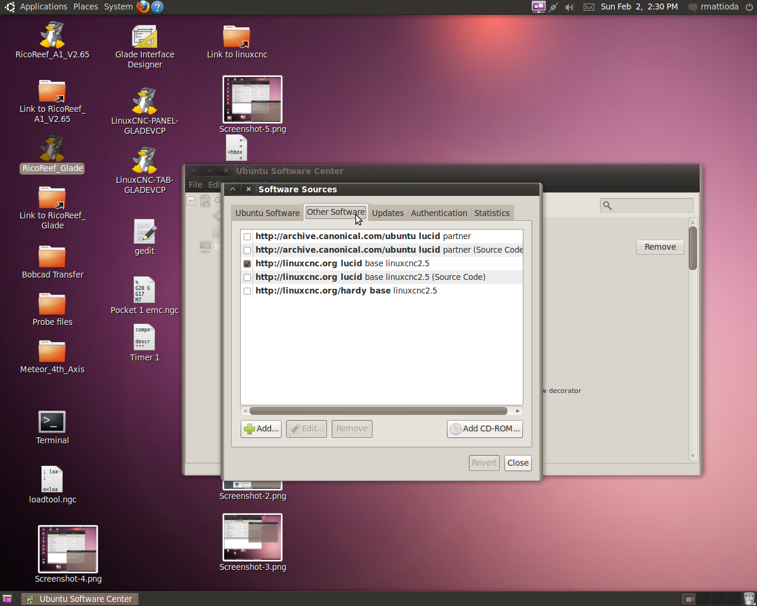This screenshot has width=757, height=606.
Task: Open Screenshot-5.png thumbnail
Action: point(253,99)
